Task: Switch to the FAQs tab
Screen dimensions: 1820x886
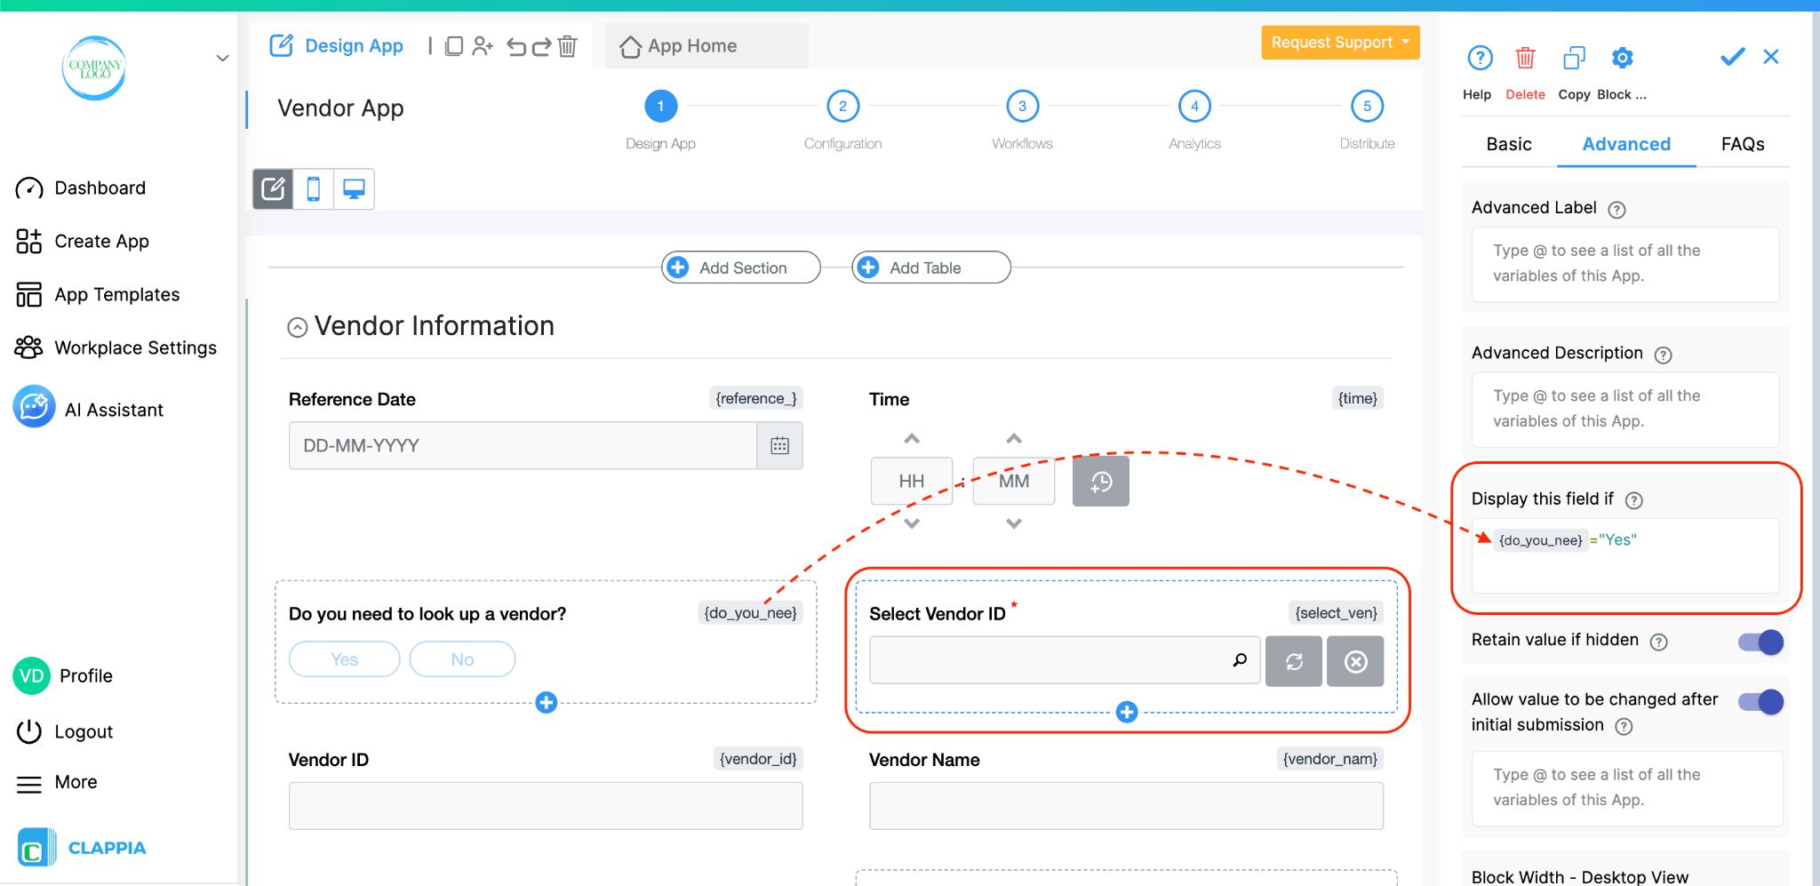Action: [x=1743, y=144]
